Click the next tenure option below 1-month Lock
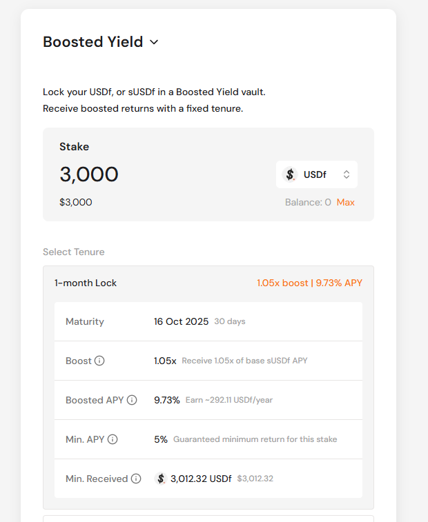 tap(208, 519)
